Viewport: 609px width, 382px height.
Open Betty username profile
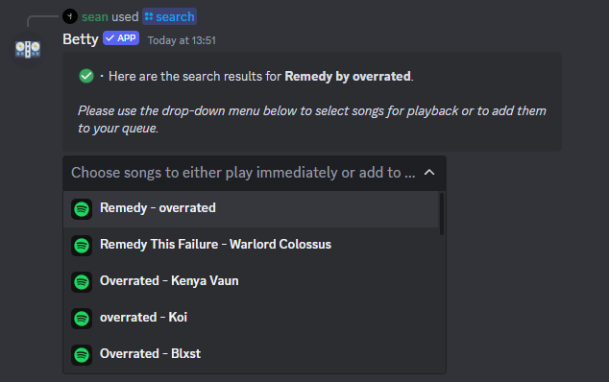(x=81, y=39)
